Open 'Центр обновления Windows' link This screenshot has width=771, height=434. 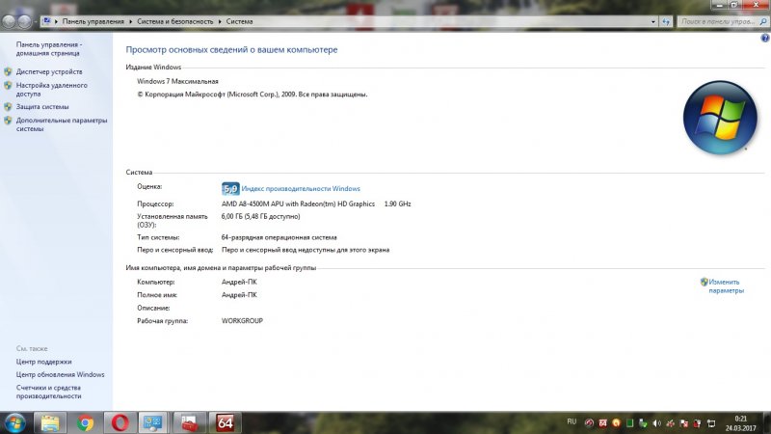click(60, 374)
